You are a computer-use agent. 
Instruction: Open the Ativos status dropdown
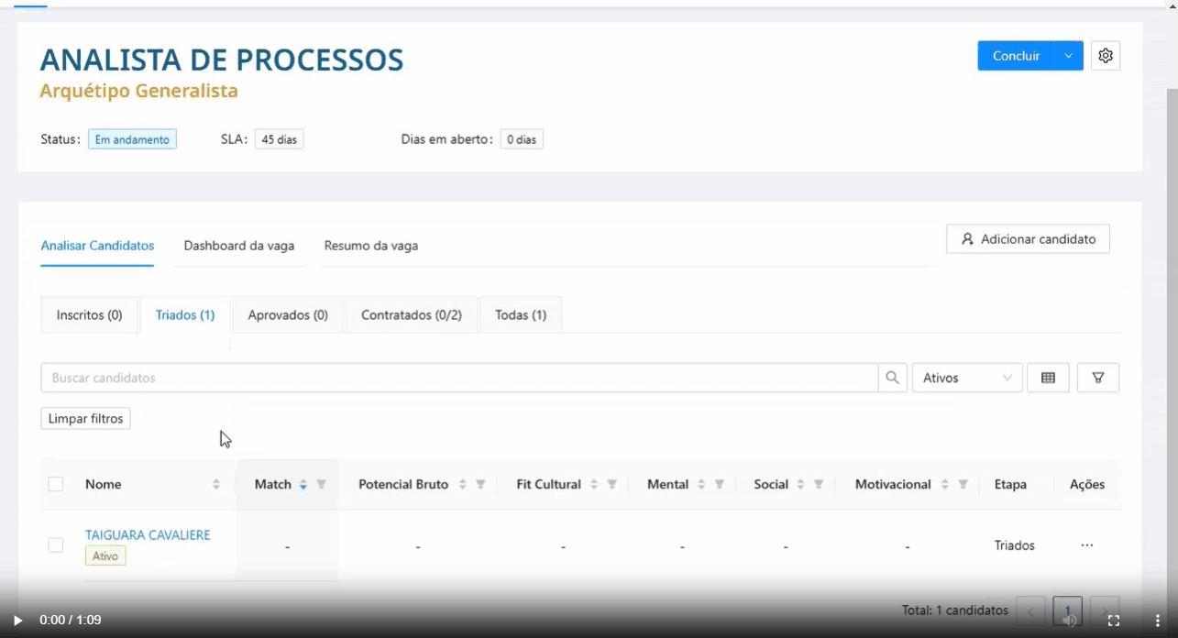point(967,378)
